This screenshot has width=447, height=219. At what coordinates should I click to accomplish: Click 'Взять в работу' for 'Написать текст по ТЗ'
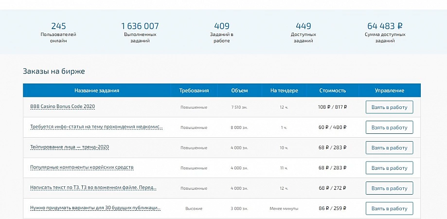(x=389, y=188)
